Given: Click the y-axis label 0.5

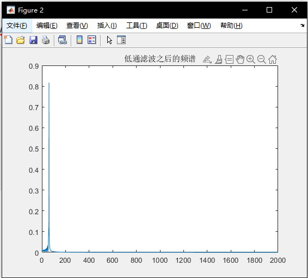Looking at the screenshot, I should [34, 149].
